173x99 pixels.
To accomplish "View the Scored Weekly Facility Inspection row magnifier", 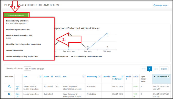I will (x=9, y=86).
